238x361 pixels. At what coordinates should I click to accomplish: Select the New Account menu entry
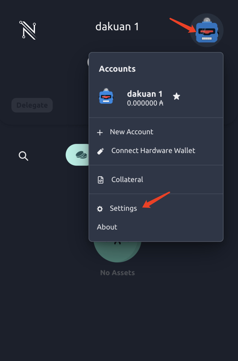click(x=131, y=132)
